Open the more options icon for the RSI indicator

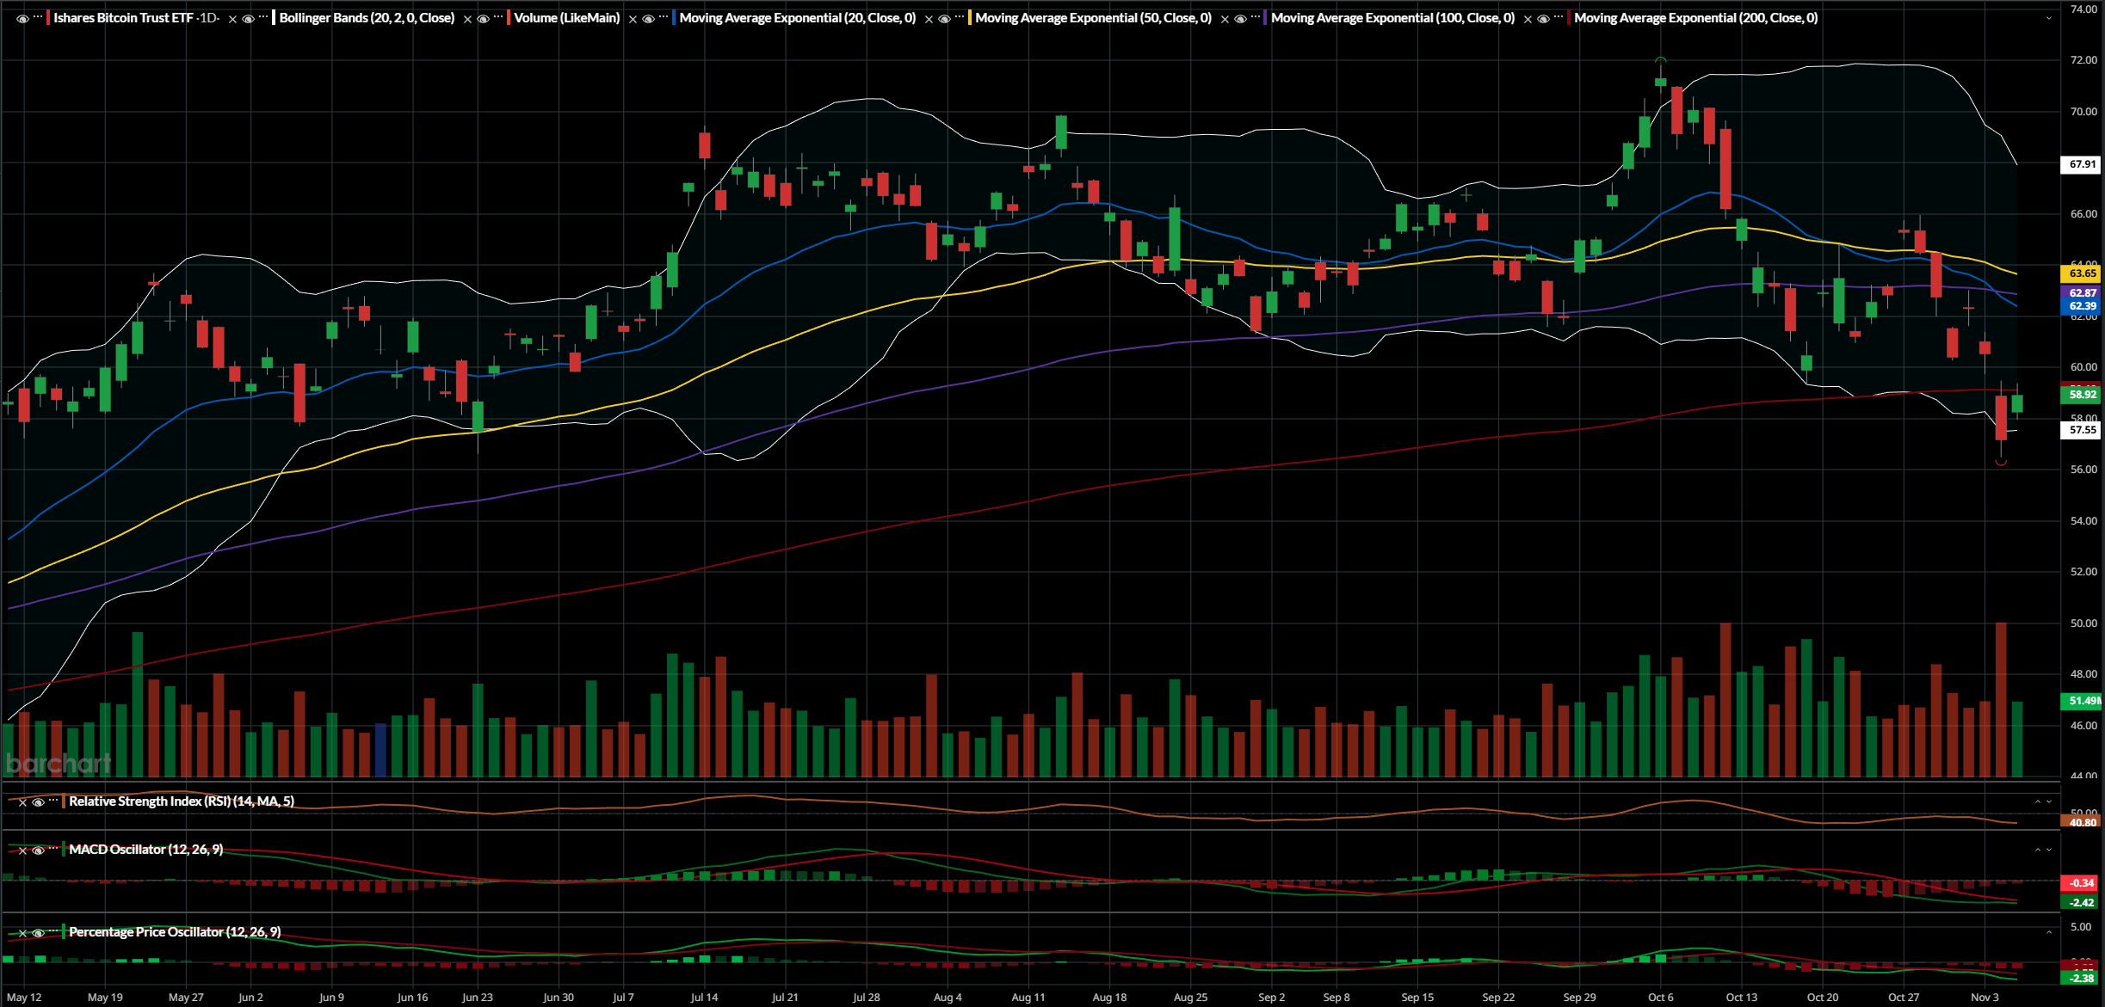53,801
